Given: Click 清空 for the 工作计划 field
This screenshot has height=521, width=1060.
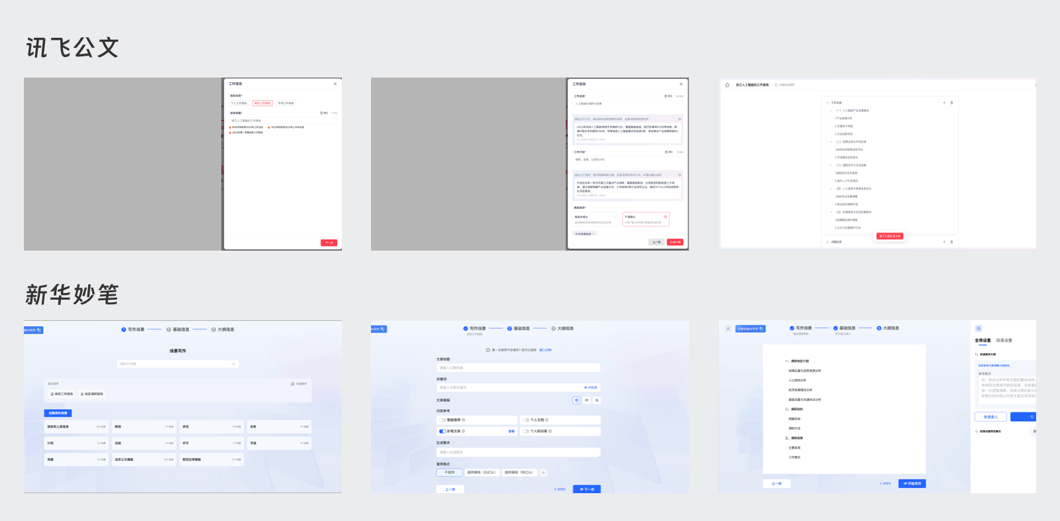Looking at the screenshot, I should click(668, 152).
